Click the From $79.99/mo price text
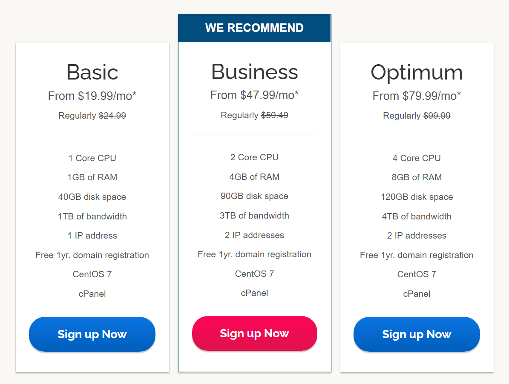This screenshot has height=384, width=509. (416, 96)
